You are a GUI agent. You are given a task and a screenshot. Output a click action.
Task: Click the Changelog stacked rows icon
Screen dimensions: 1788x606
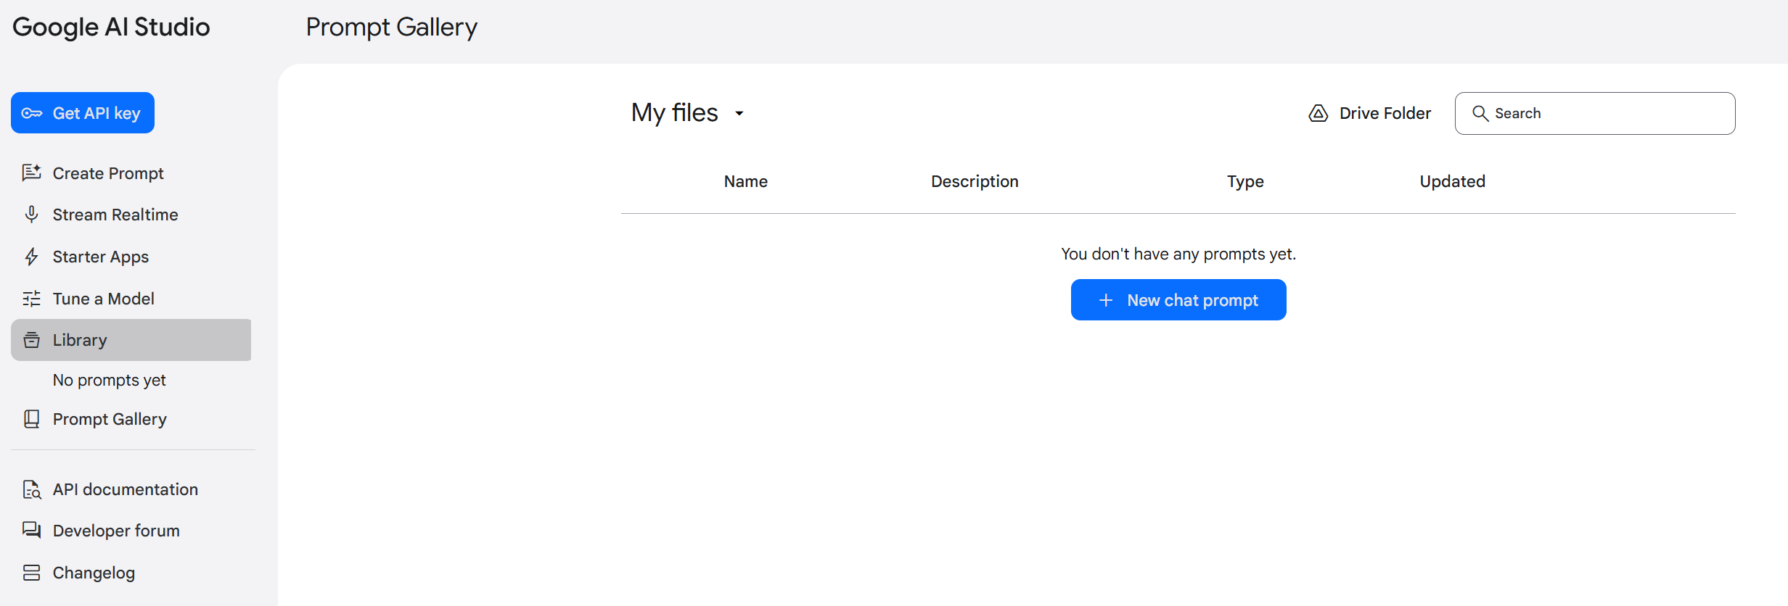tap(31, 573)
